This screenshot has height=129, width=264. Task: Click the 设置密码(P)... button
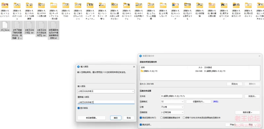[x=199, y=102]
